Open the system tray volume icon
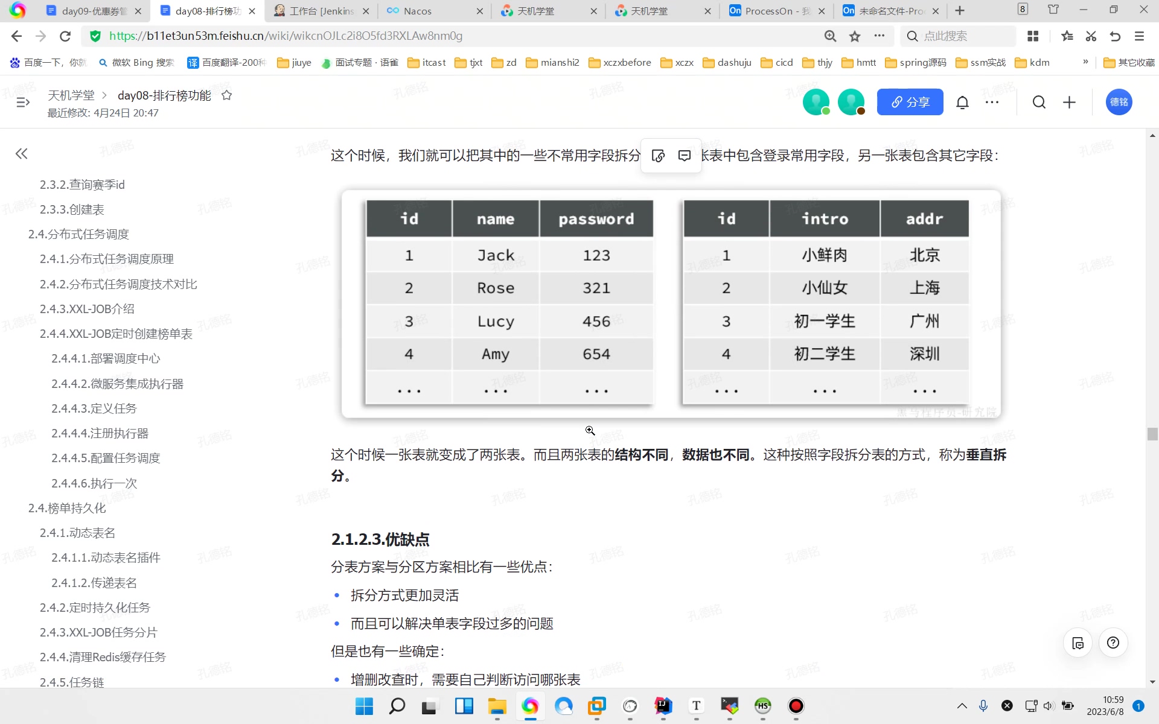This screenshot has width=1159, height=724. [1049, 706]
